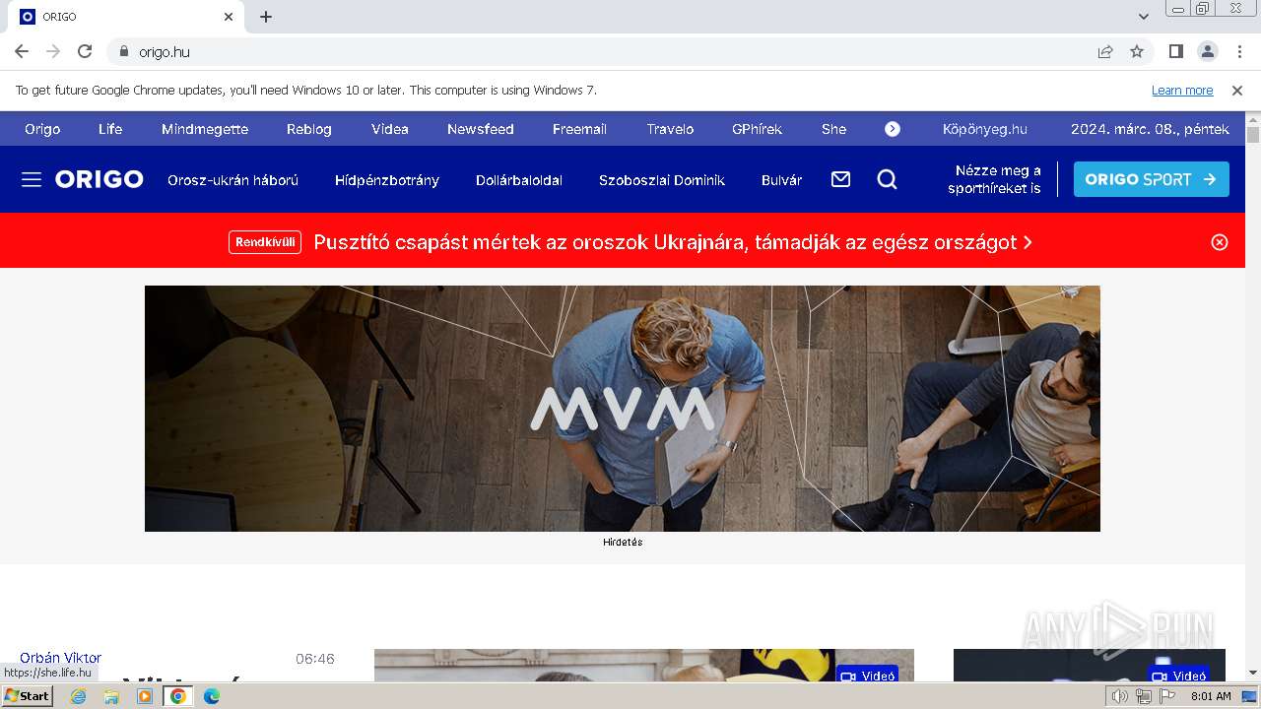Open File Explorer from taskbar
This screenshot has height=709, width=1261.
point(111,696)
